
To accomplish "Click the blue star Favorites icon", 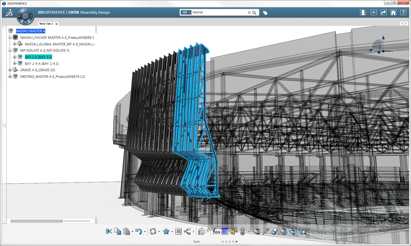I will pyautogui.click(x=166, y=232).
